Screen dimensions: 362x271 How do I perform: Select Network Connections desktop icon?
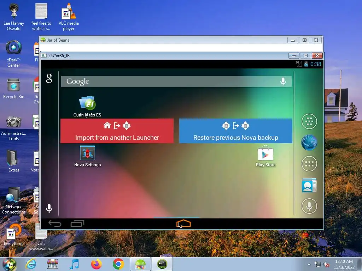click(14, 200)
